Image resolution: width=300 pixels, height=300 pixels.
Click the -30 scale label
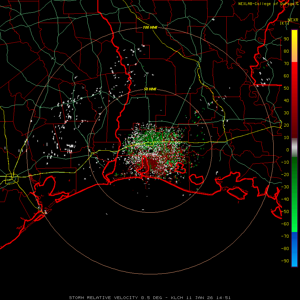285,187
